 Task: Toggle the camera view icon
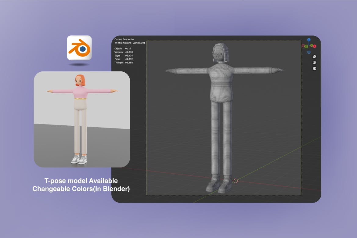click(314, 68)
